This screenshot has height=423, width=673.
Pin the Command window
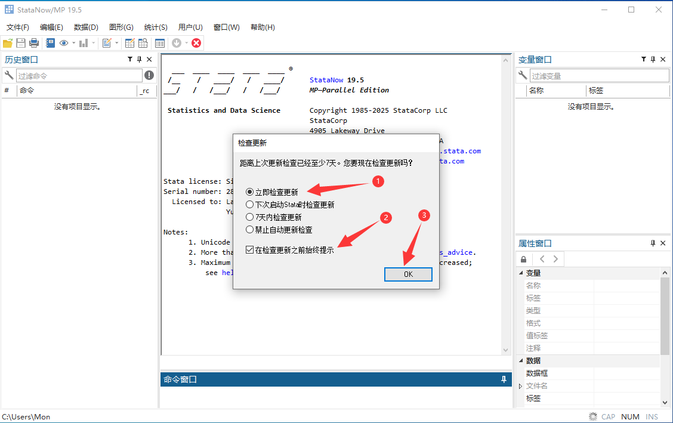504,379
